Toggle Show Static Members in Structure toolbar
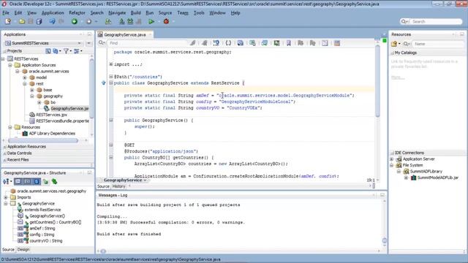 point(37,181)
